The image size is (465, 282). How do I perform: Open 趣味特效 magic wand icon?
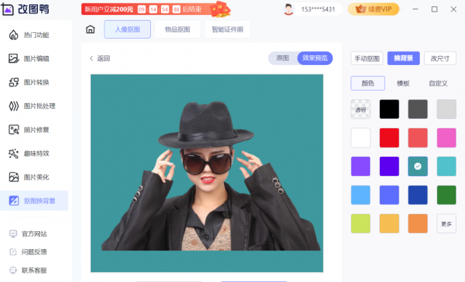tap(14, 153)
